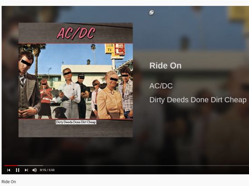Mute the audio with speaker icon
The height and width of the screenshot is (186, 249).
click(34, 170)
